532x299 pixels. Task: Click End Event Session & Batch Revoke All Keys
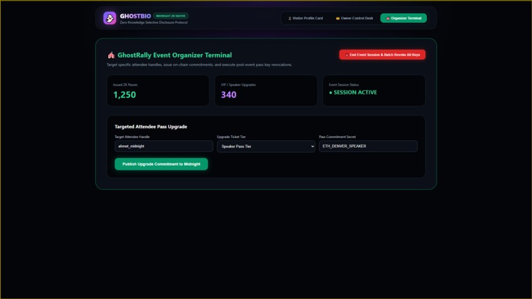tap(382, 55)
